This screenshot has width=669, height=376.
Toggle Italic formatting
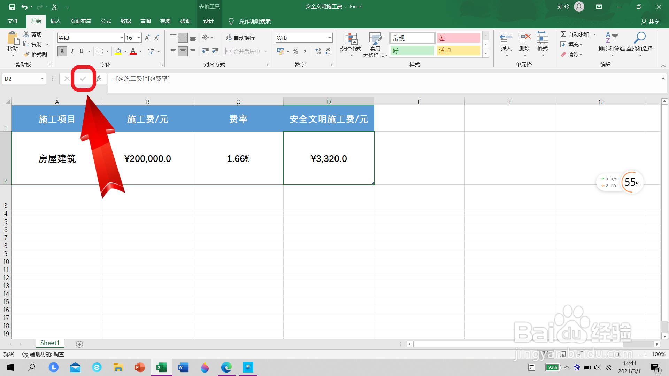click(x=72, y=51)
